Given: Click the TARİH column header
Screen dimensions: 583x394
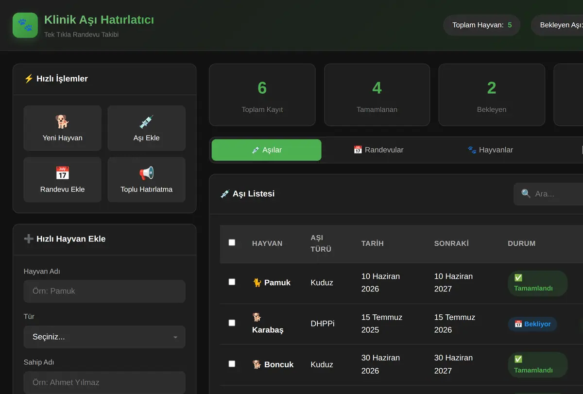Looking at the screenshot, I should tap(373, 243).
